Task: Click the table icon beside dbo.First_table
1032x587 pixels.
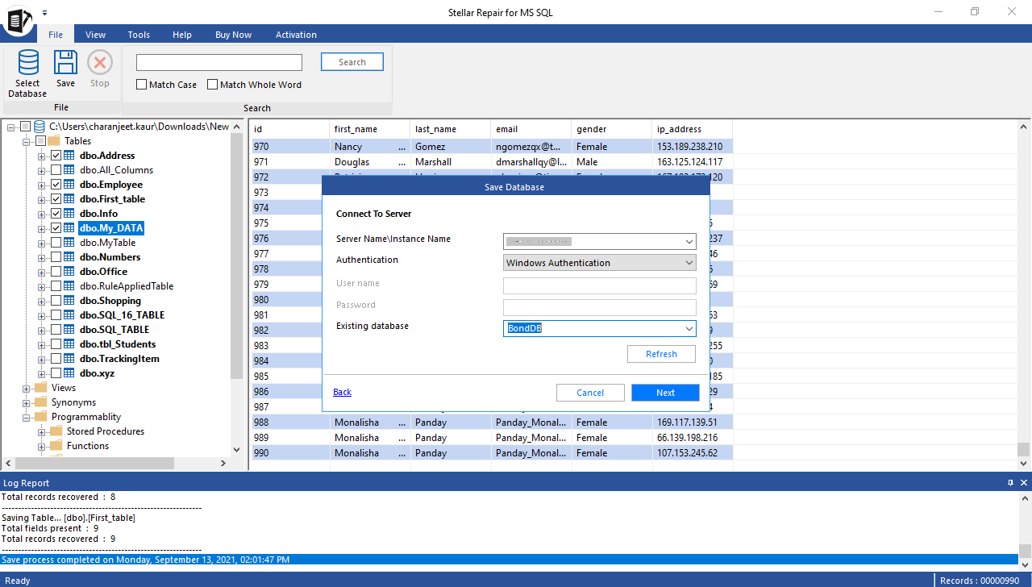Action: pos(69,199)
